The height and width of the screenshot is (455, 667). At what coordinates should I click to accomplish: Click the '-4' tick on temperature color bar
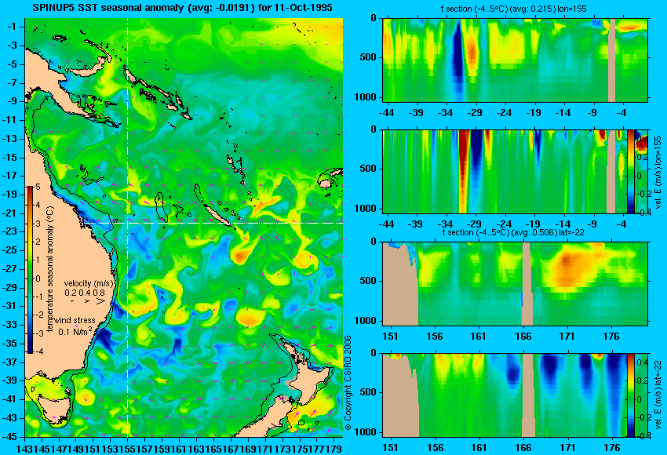tap(38, 351)
